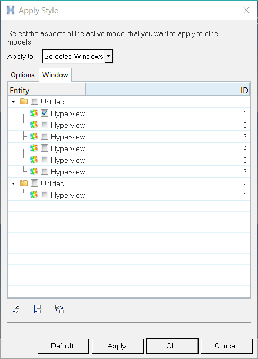
Task: Select the Window tab
Action: pos(55,75)
